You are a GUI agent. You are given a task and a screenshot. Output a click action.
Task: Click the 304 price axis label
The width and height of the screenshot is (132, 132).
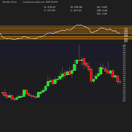tap(124, 91)
